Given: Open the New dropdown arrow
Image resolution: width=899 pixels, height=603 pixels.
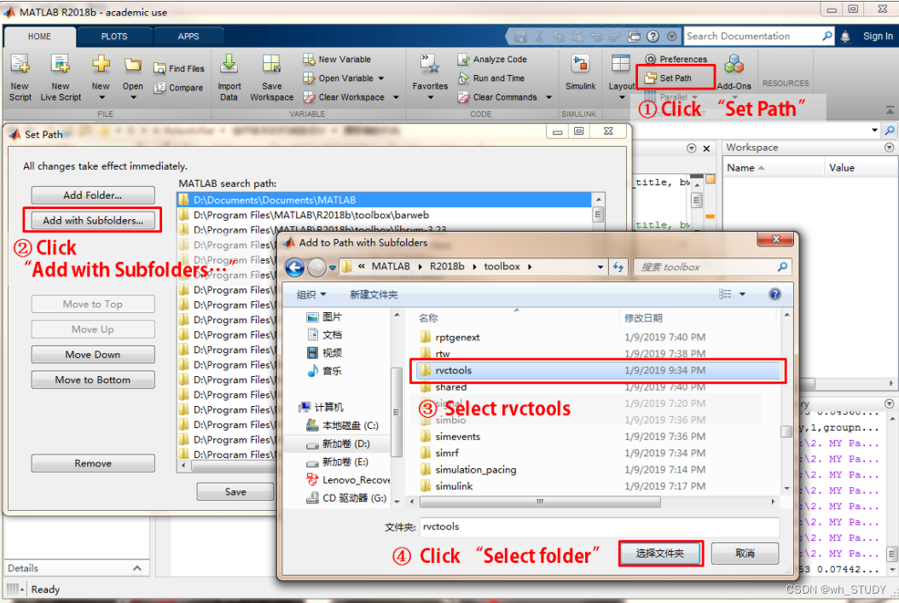Looking at the screenshot, I should (101, 97).
